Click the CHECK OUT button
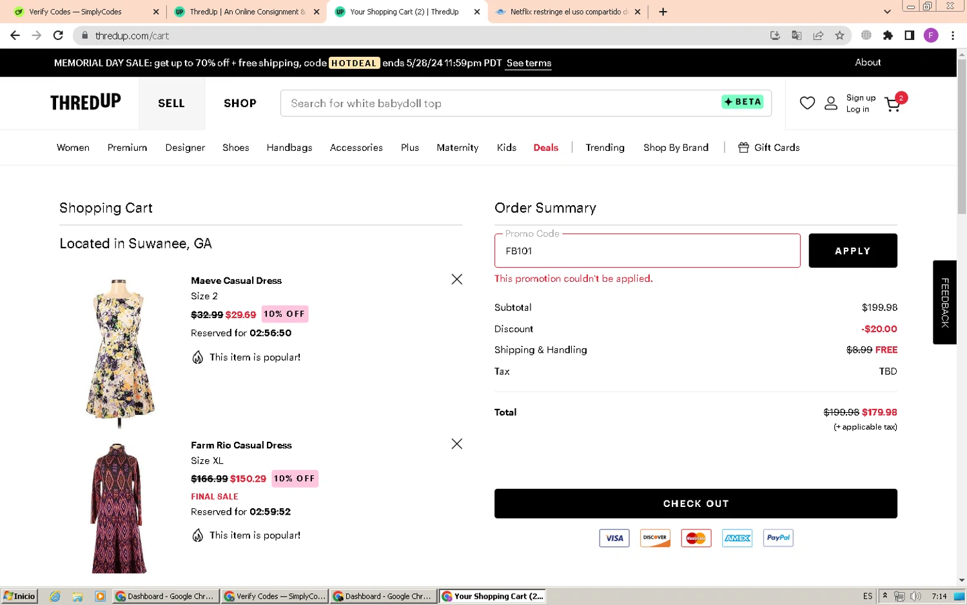The height and width of the screenshot is (605, 967). 696,504
